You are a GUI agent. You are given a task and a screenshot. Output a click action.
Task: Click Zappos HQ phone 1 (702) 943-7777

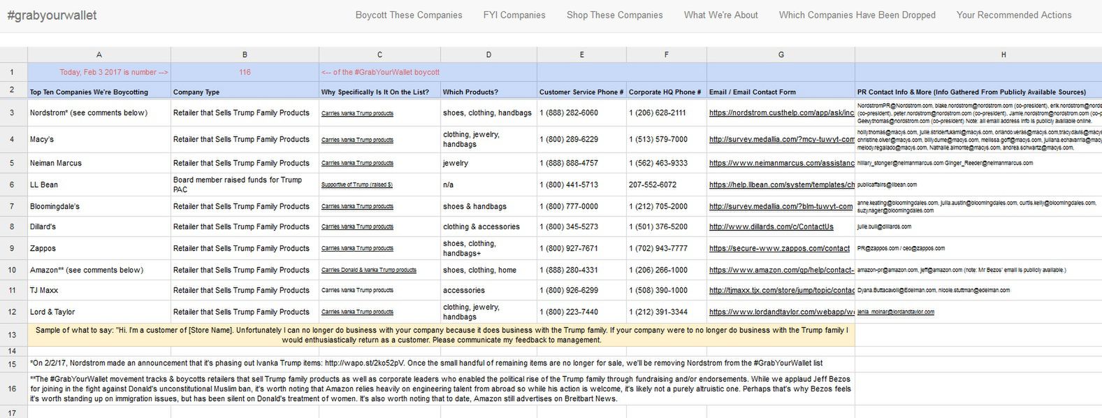[x=667, y=248]
